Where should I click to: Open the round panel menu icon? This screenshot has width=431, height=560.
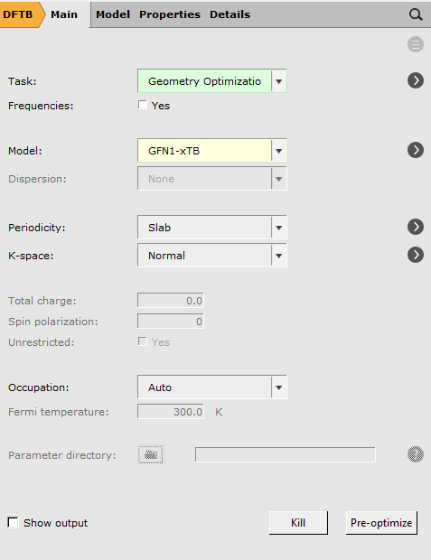click(x=416, y=44)
